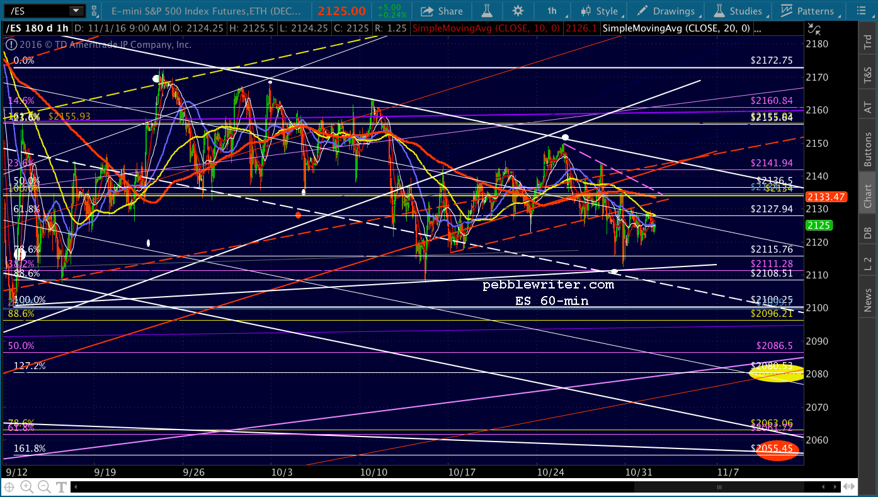The height and width of the screenshot is (497, 878).
Task: Click the 161.8% Fibonacci label at bottom-left
Action: pos(30,448)
